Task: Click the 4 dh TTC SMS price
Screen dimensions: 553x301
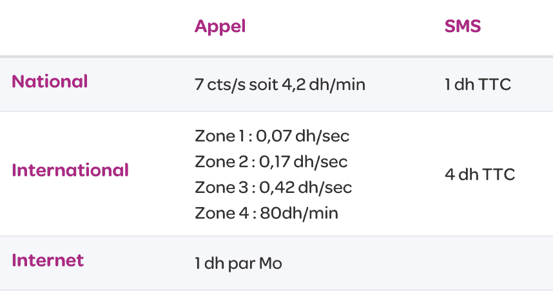Action: [480, 174]
